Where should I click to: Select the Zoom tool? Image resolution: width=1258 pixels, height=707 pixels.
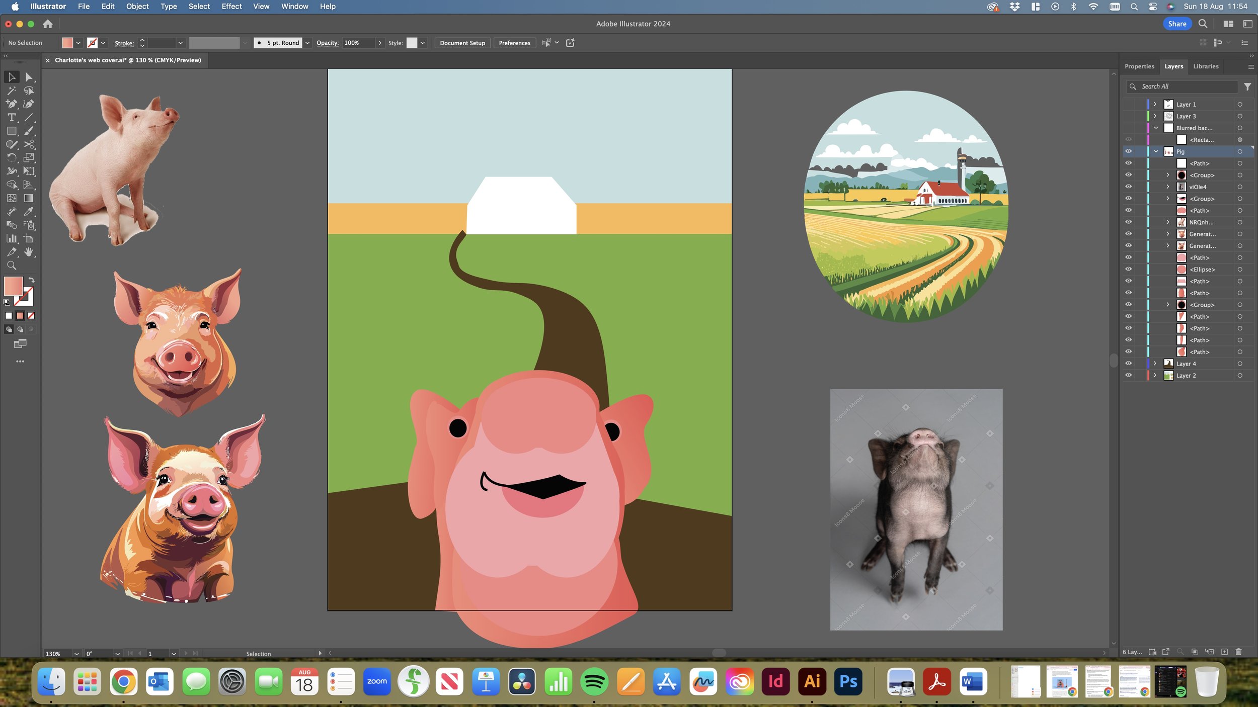12,266
